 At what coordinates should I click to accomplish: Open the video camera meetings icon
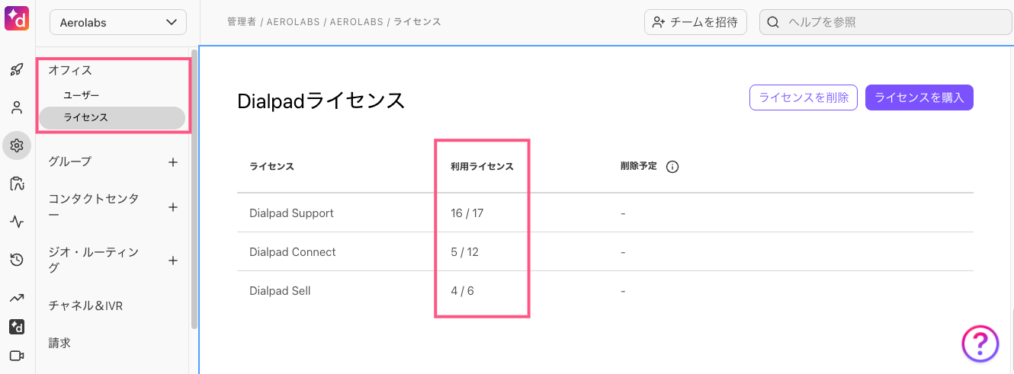point(17,356)
